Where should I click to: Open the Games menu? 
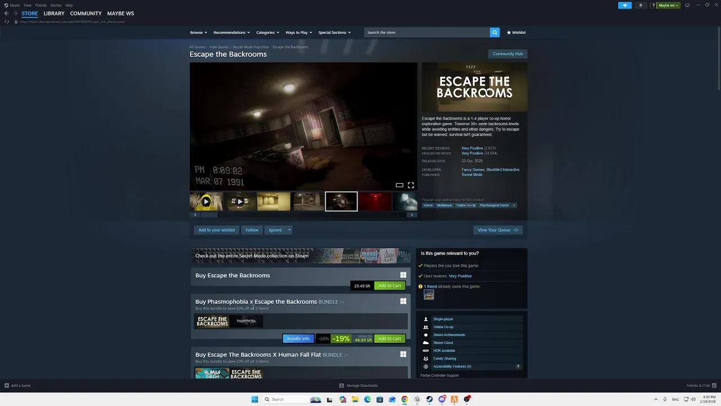56,5
